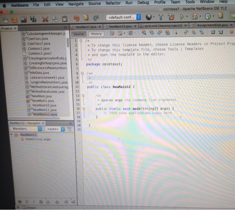Collapse the NewMain12 node in Navigator

pos(11,135)
